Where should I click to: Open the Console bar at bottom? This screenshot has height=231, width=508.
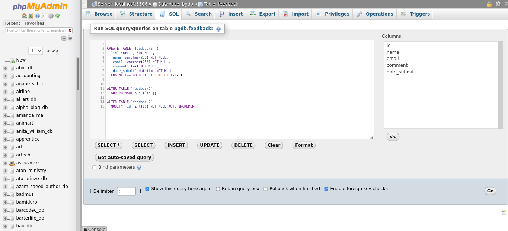(94, 229)
